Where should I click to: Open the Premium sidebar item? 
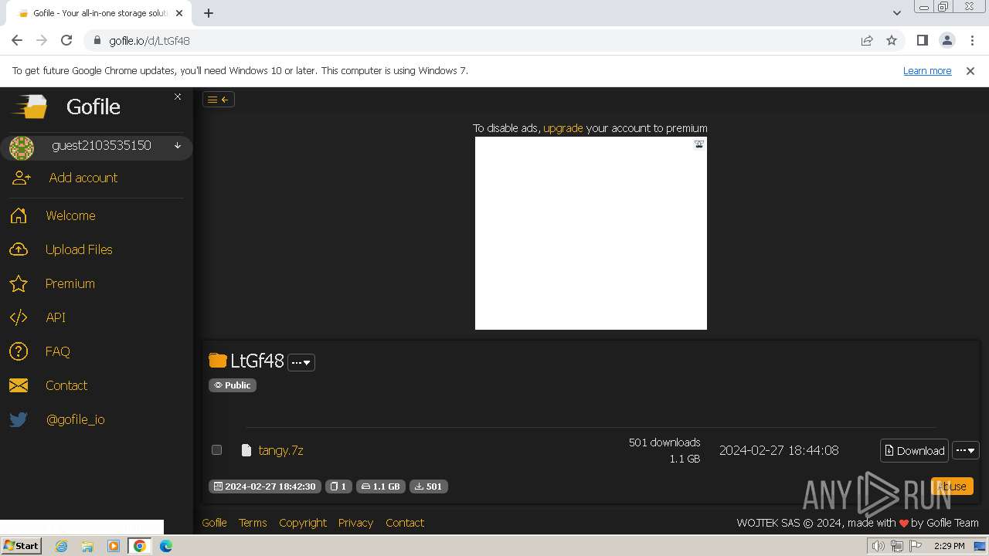[x=70, y=283]
